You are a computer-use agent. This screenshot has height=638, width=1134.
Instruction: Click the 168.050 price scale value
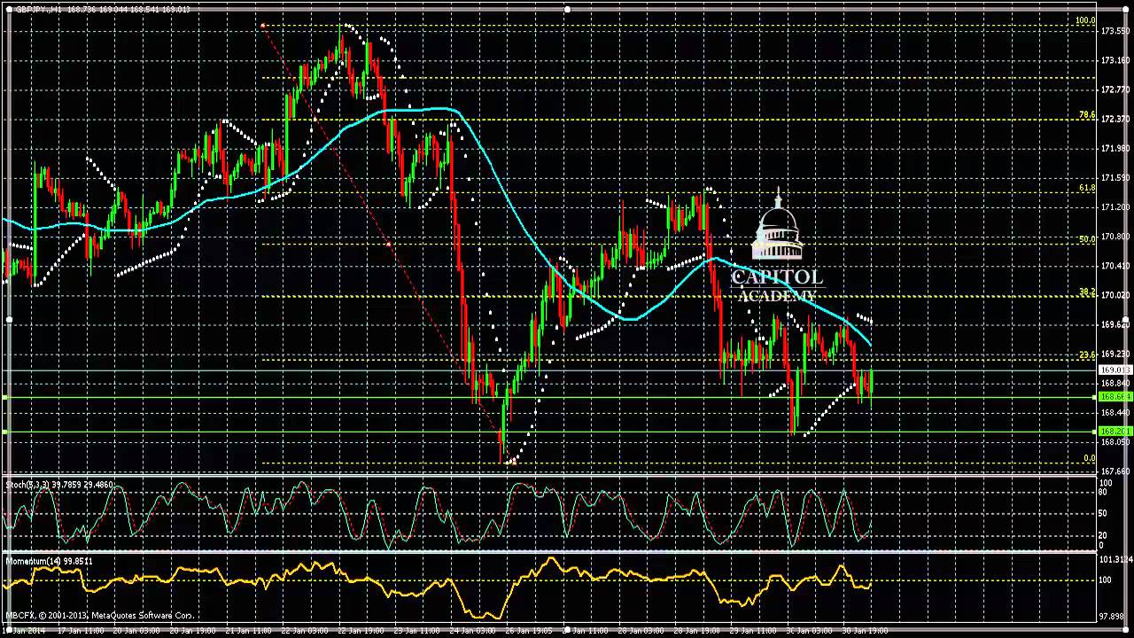(1115, 441)
